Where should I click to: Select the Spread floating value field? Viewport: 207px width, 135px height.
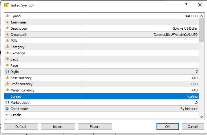point(140,96)
